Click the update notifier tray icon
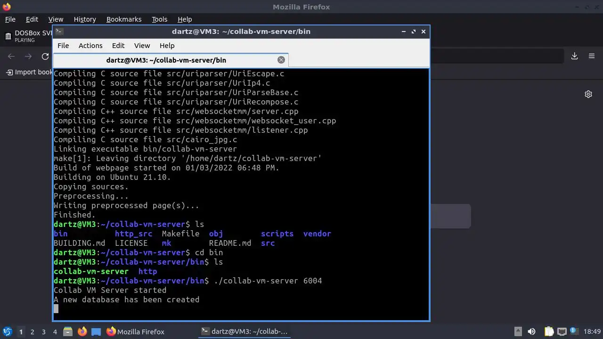 tap(574, 331)
